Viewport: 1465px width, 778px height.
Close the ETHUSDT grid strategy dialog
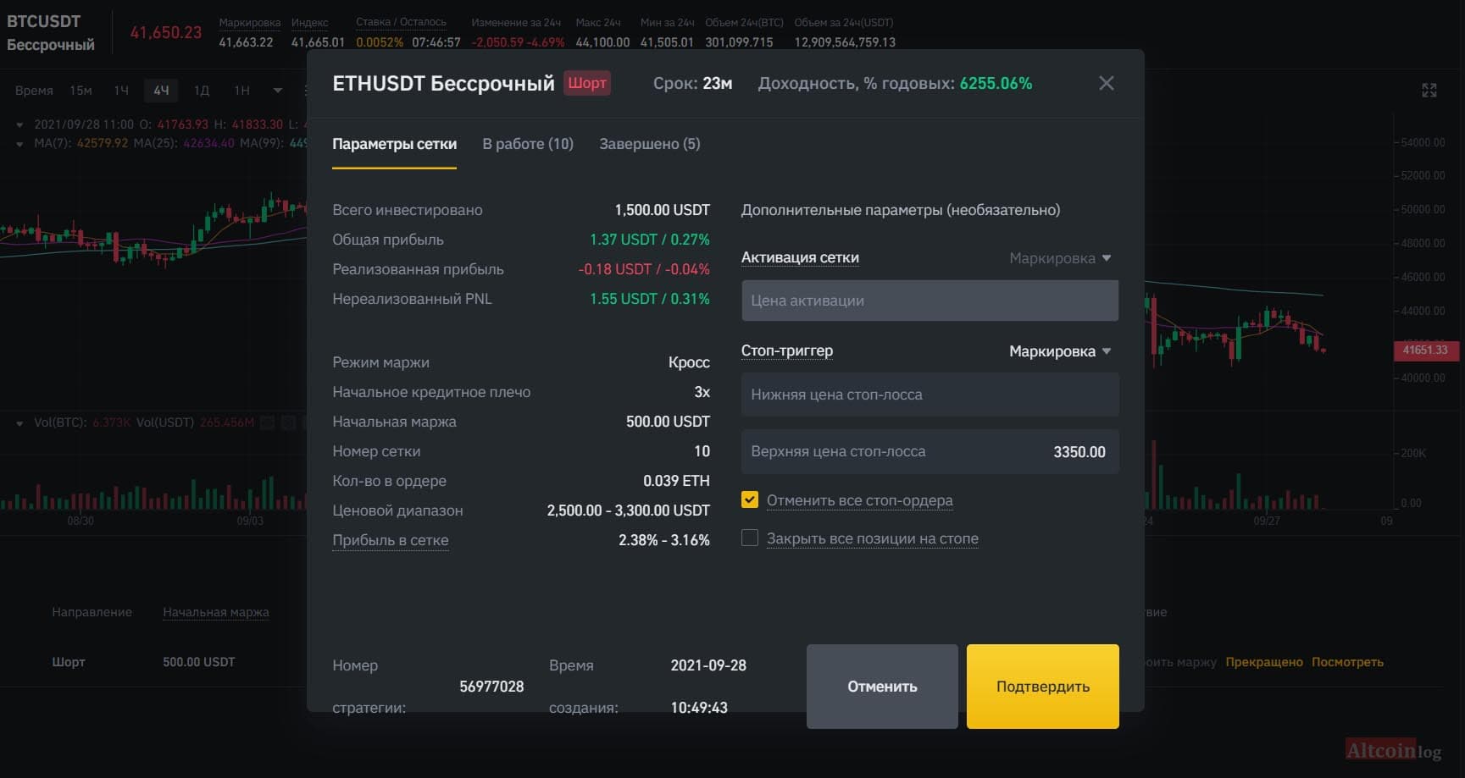[1106, 83]
